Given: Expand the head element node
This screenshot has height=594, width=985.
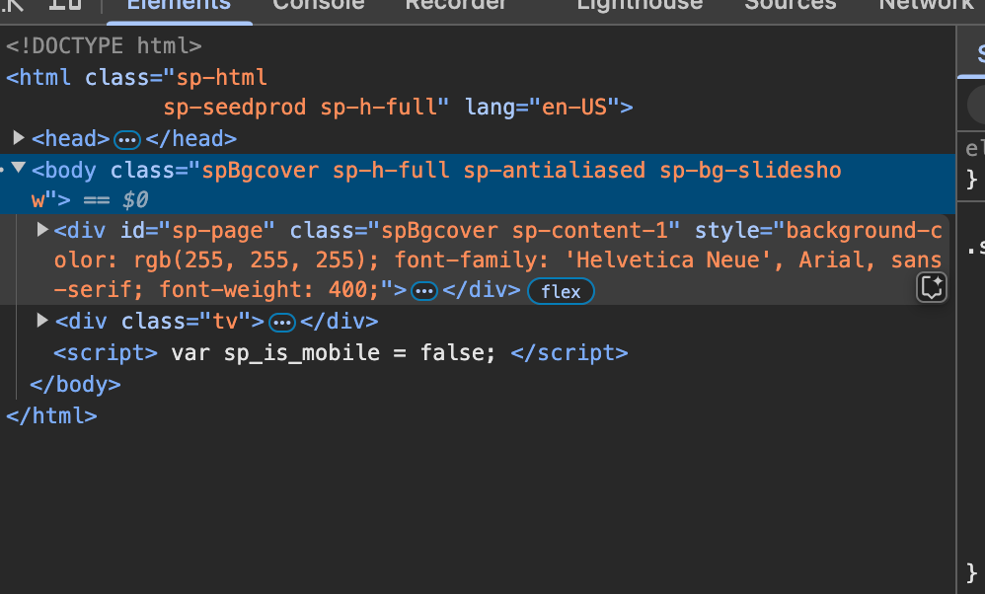Looking at the screenshot, I should 19,138.
